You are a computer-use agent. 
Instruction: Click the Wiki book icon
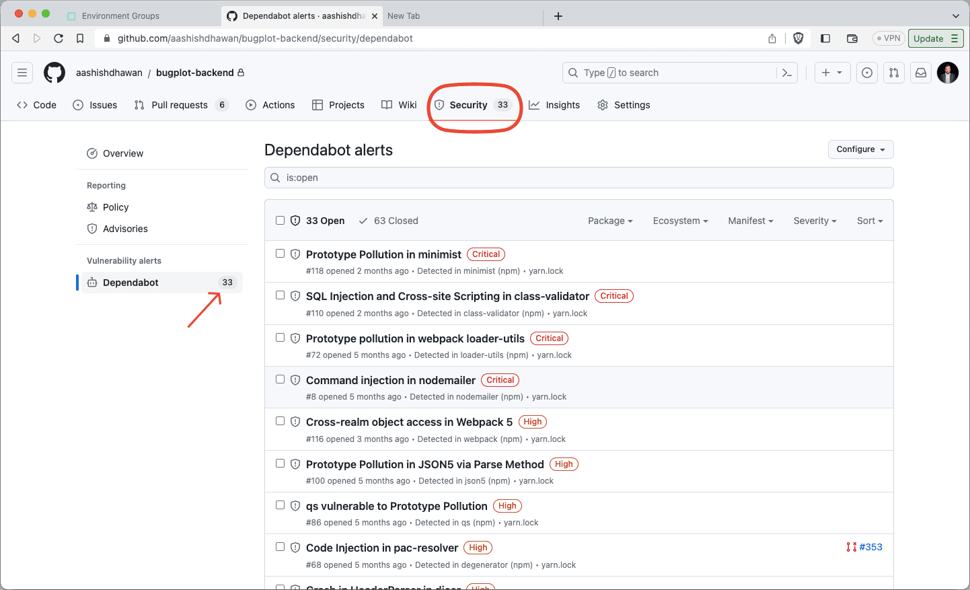tap(386, 105)
